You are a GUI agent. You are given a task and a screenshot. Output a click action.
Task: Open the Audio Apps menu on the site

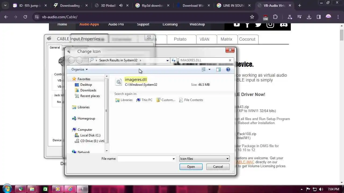pos(89,24)
